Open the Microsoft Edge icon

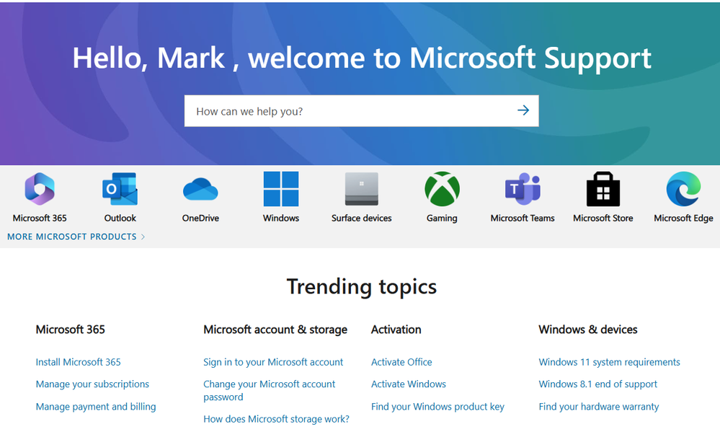(683, 189)
